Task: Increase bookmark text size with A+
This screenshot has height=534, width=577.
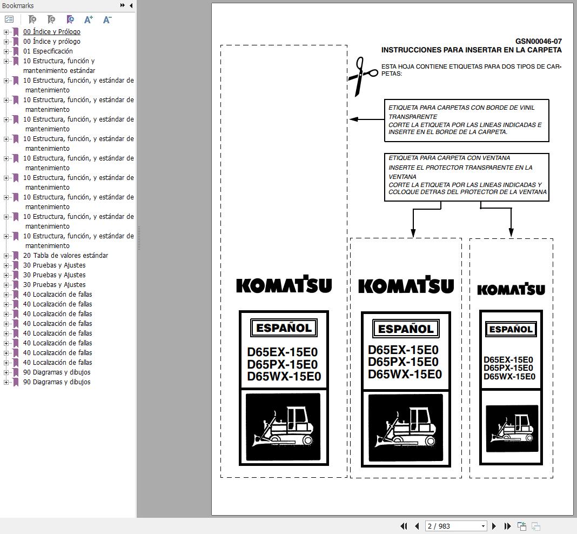Action: pos(88,19)
